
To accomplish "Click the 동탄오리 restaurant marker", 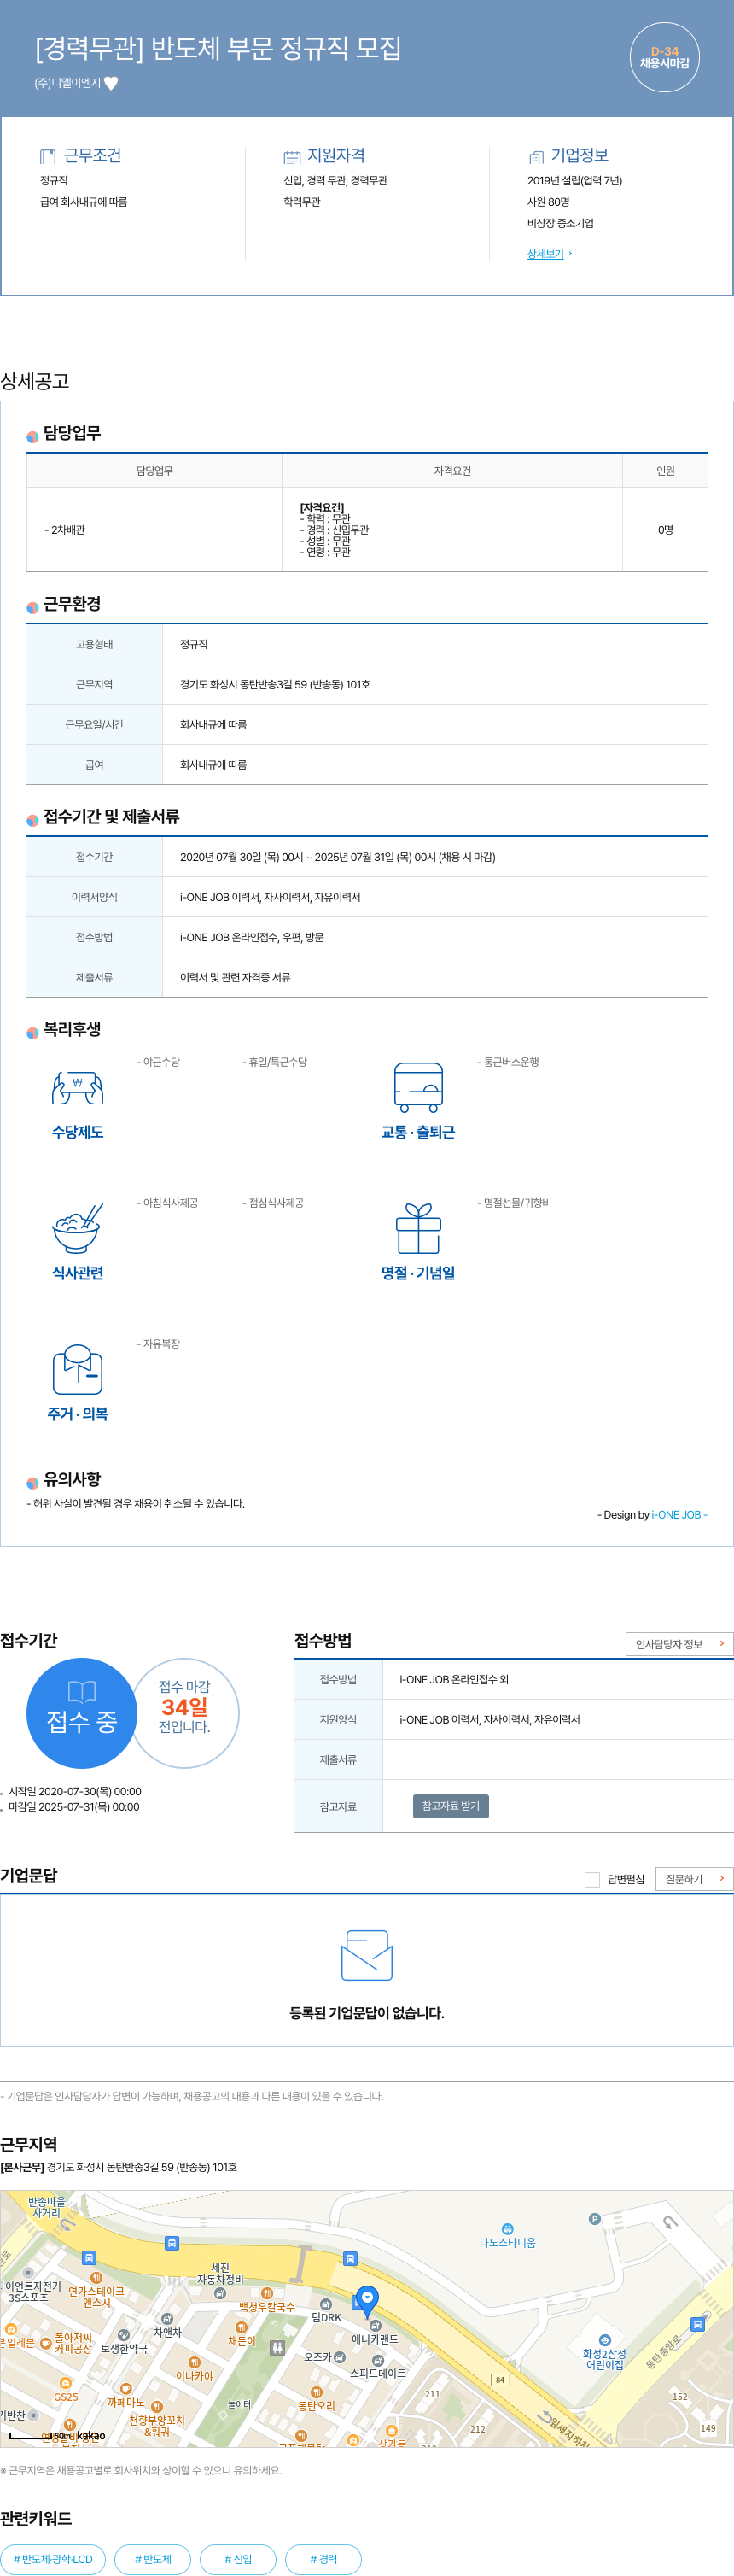I will [x=317, y=2391].
